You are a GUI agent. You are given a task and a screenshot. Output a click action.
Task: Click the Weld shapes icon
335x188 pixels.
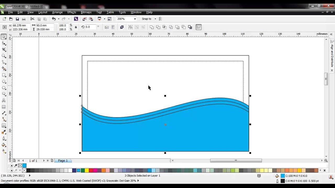pyautogui.click(x=152, y=27)
